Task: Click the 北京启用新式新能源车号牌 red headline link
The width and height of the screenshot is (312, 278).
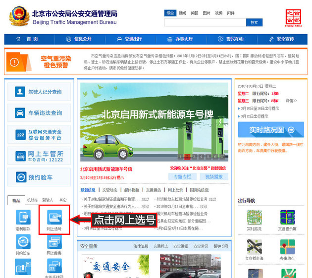Action: (x=106, y=169)
